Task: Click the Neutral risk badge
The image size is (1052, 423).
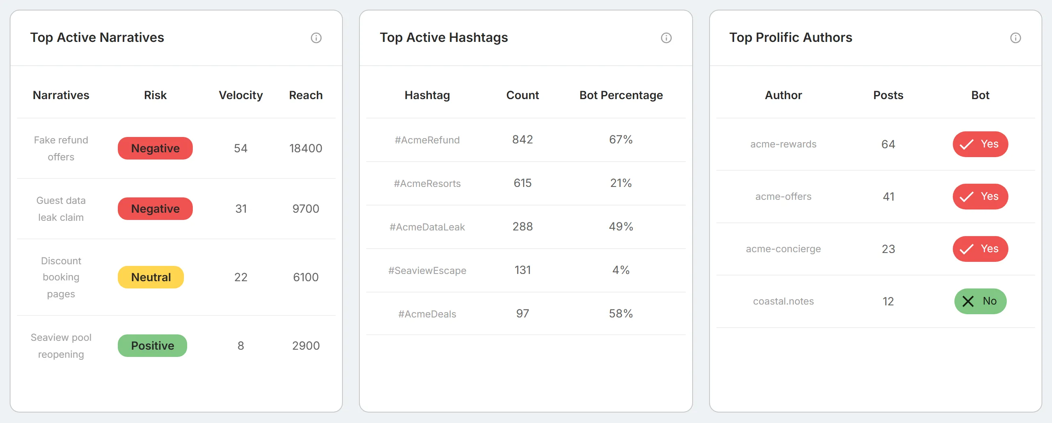Action: click(151, 277)
